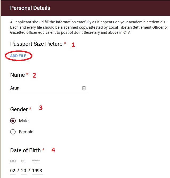Click the YYYY caption above year field
The height and width of the screenshot is (178, 170).
[36, 161]
